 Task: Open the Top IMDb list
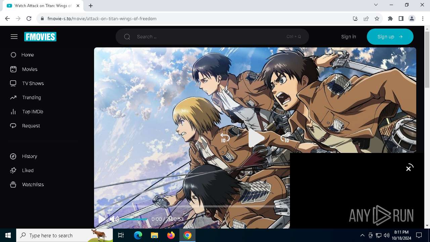[x=33, y=112]
